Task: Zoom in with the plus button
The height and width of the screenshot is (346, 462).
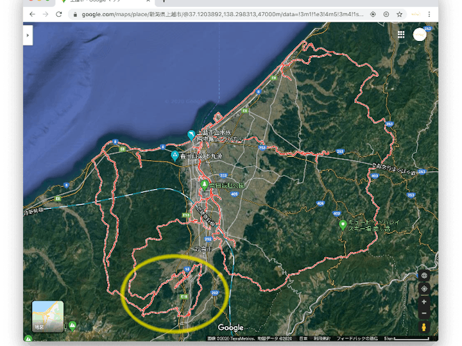Action: [424, 301]
